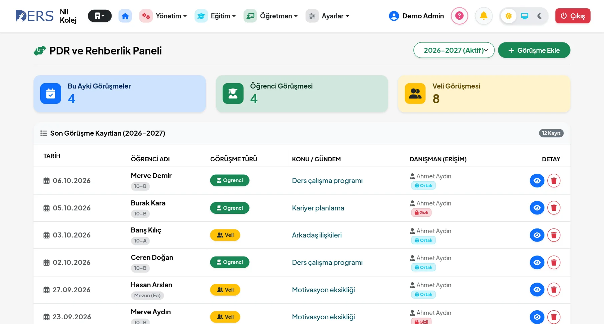Open Kariyer planlama topic link
This screenshot has height=324, width=604.
(318, 208)
